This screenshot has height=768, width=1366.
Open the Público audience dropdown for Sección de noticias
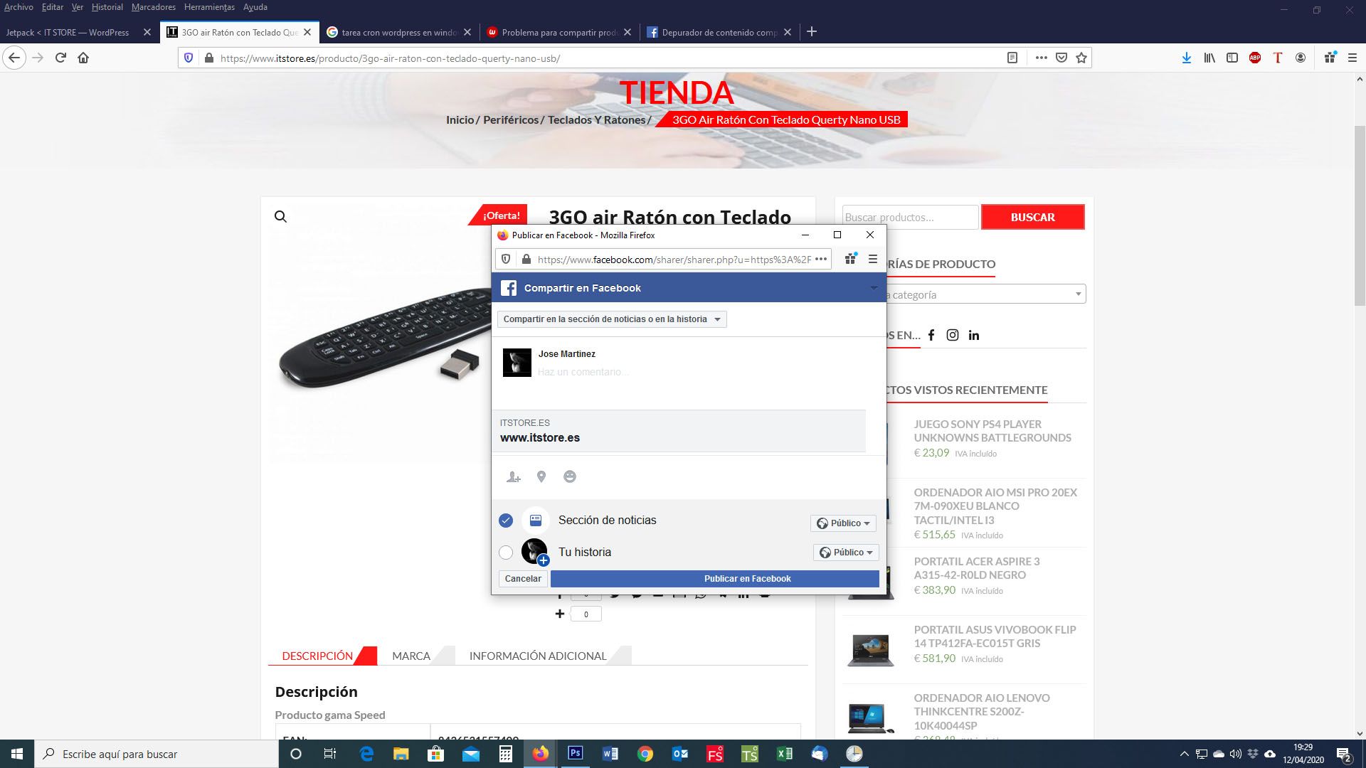click(x=843, y=523)
